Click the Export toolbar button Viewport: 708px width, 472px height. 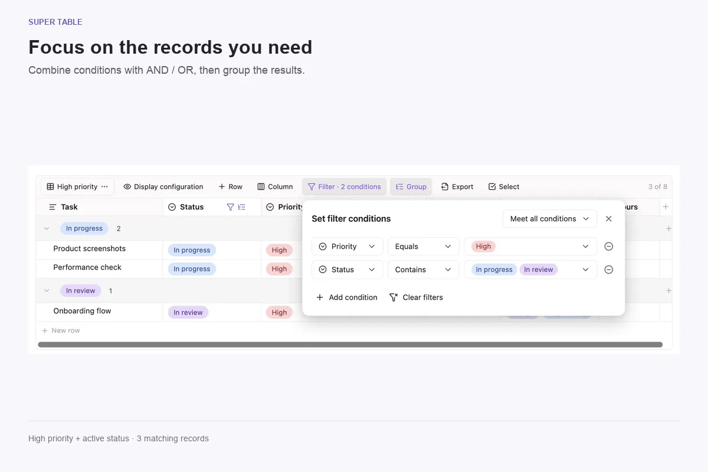pos(457,186)
